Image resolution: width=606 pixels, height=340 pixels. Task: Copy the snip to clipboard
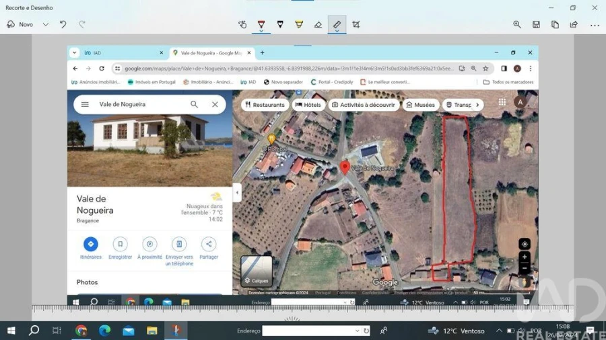[555, 25]
